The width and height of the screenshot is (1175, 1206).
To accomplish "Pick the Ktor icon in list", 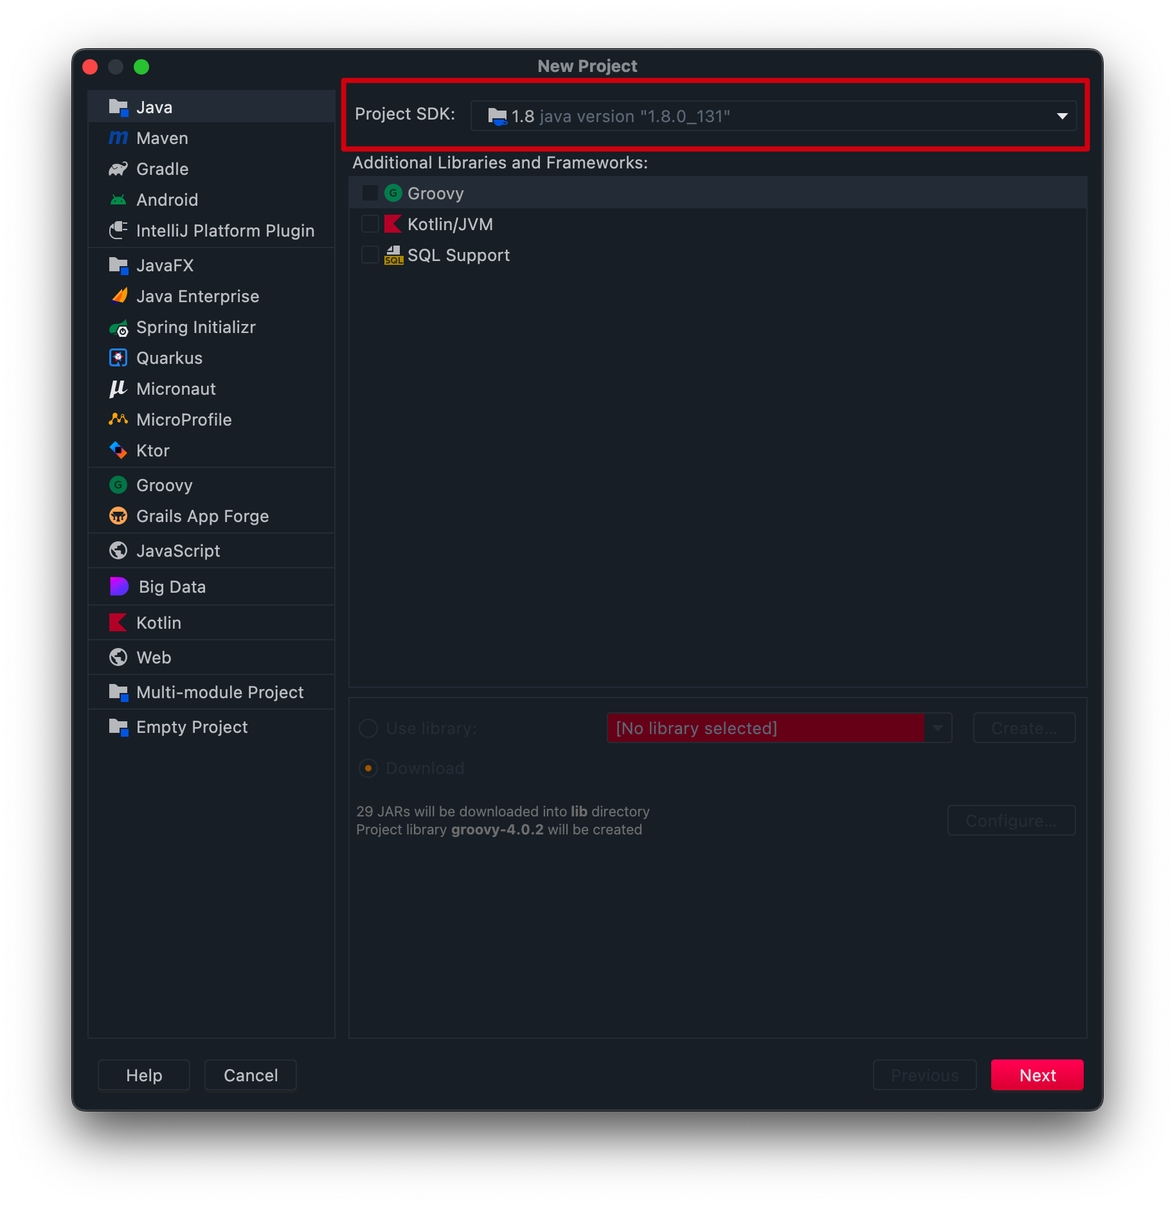I will [118, 450].
